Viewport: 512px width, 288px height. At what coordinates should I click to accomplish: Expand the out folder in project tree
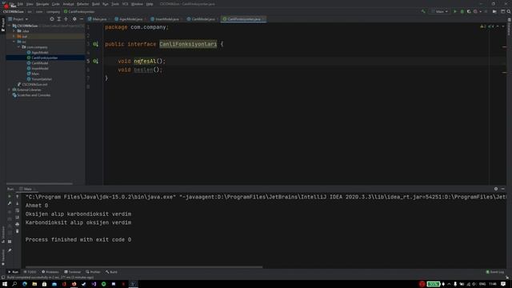[x=14, y=36]
